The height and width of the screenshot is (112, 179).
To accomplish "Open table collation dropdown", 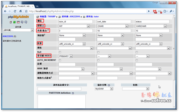I will pyautogui.click(x=136, y=89).
